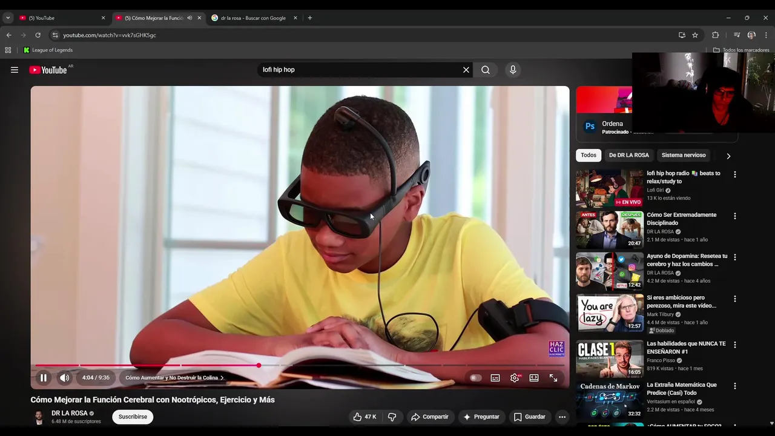Click the address bar URL
The width and height of the screenshot is (775, 436).
(x=110, y=35)
